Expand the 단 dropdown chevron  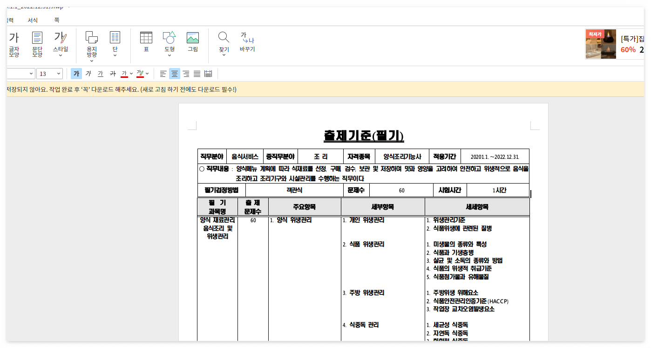click(x=115, y=55)
